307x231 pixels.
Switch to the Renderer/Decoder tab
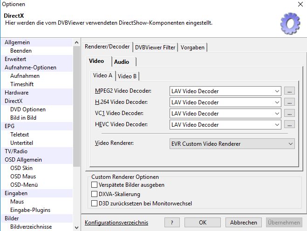pyautogui.click(x=107, y=47)
